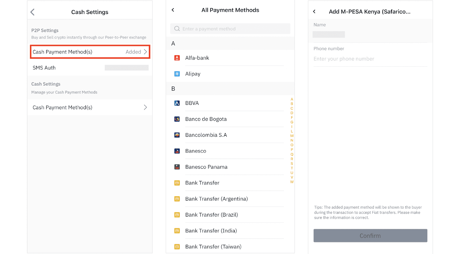The height and width of the screenshot is (254, 451).
Task: Jump to letter W in alphabet index
Action: tap(292, 182)
